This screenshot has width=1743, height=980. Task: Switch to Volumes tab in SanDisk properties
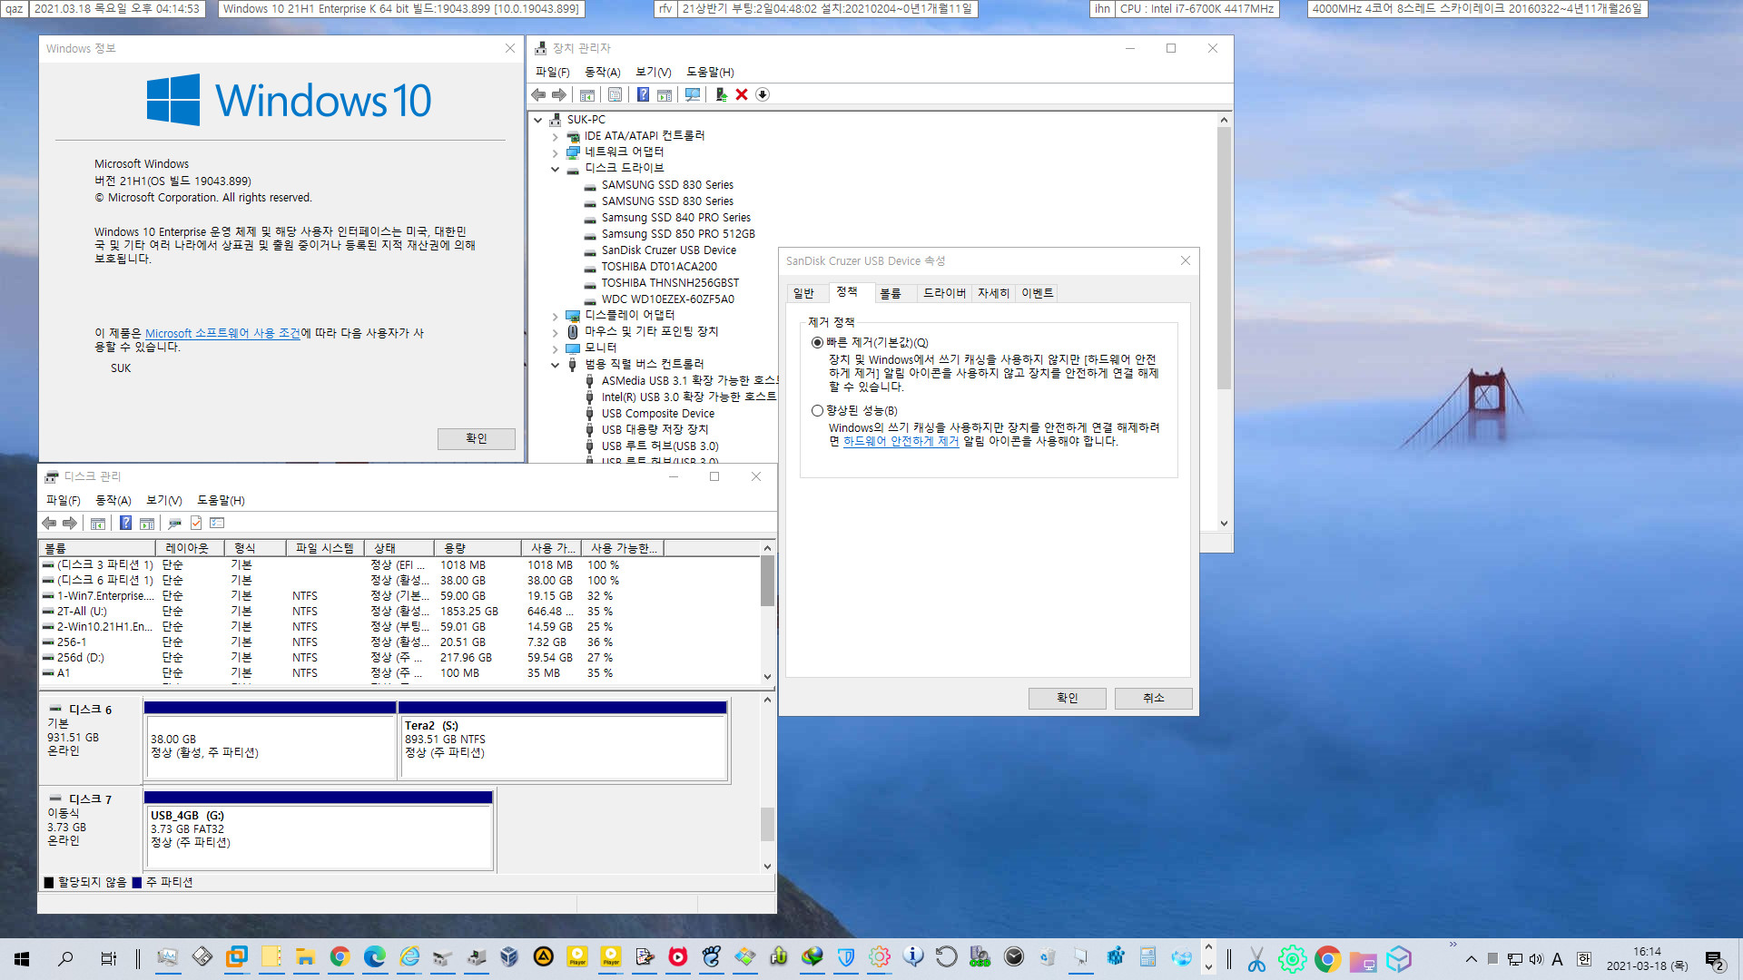coord(891,293)
